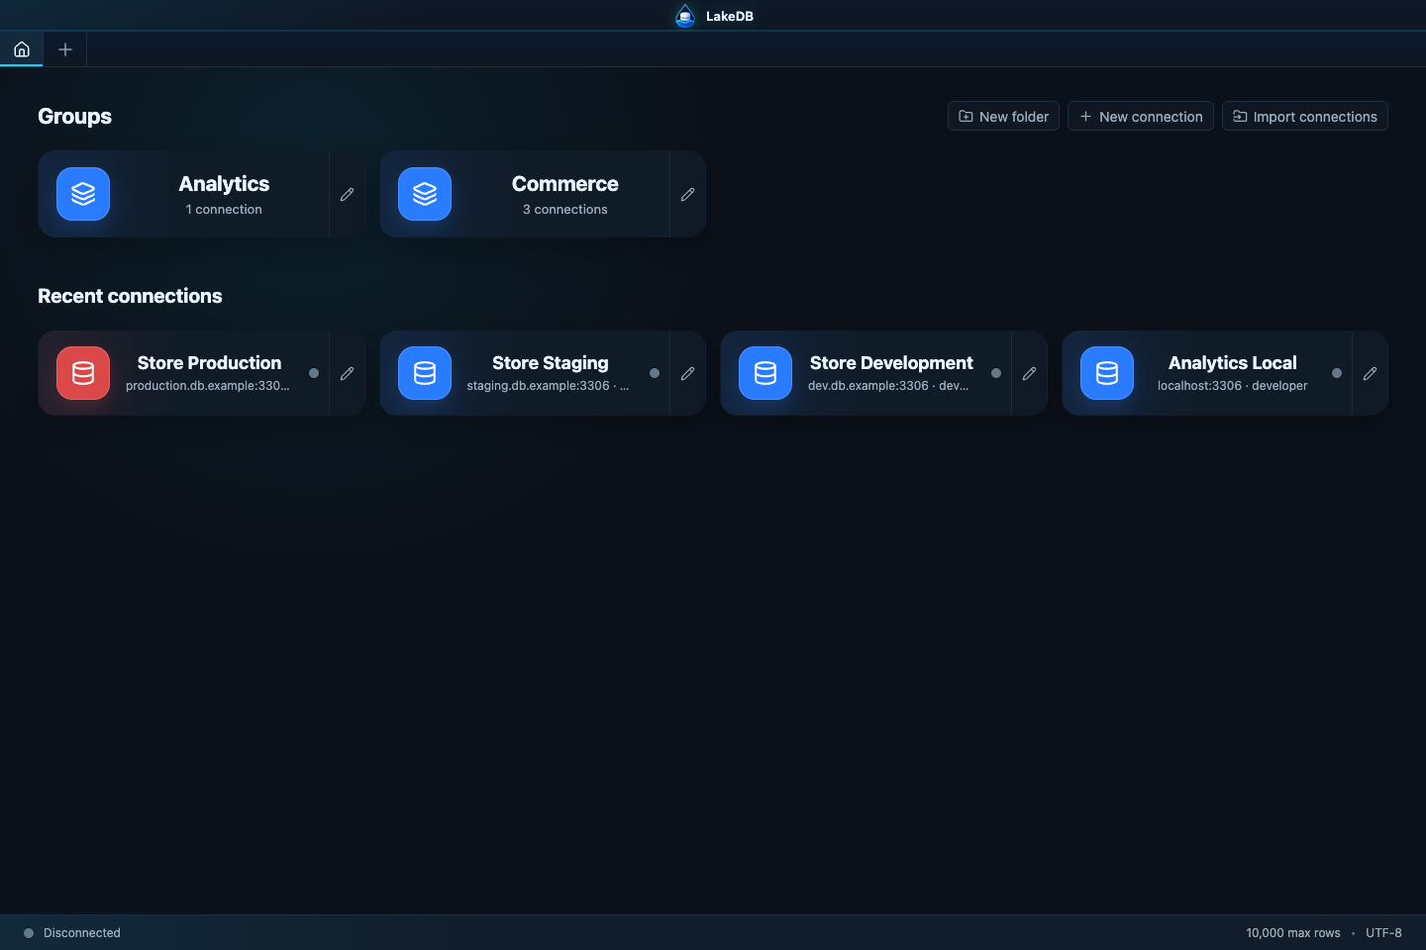Viewport: 1426px width, 950px height.
Task: Open the Store Development connection title
Action: 891,363
